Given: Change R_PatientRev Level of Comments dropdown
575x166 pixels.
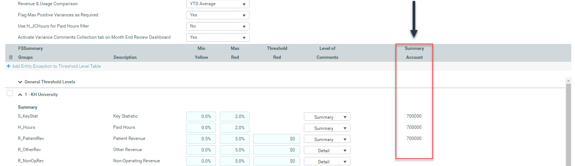Looking at the screenshot, I should [327, 139].
